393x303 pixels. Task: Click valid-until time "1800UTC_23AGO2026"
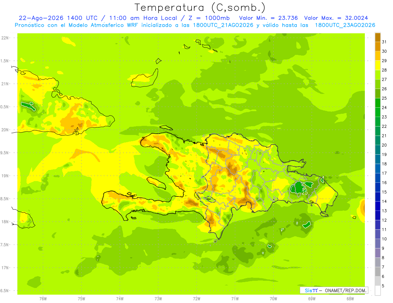pyautogui.click(x=345, y=25)
